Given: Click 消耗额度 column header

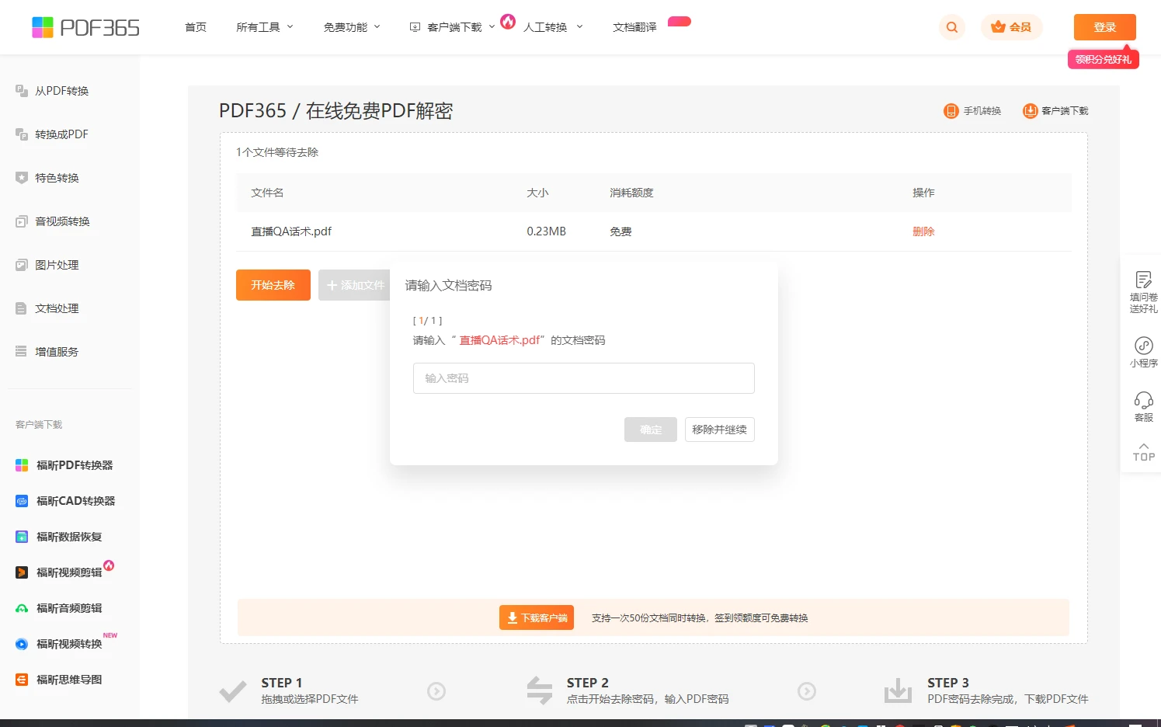Looking at the screenshot, I should (x=631, y=193).
